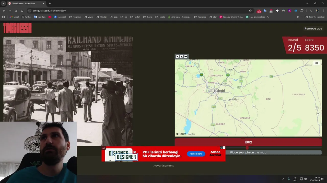Click Nairobi on the map
327x183 pixels.
(x=219, y=91)
